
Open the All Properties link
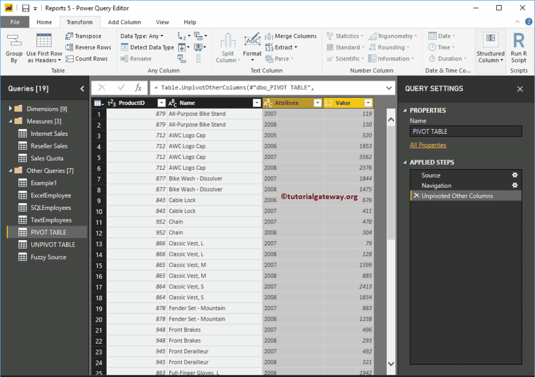(x=428, y=145)
